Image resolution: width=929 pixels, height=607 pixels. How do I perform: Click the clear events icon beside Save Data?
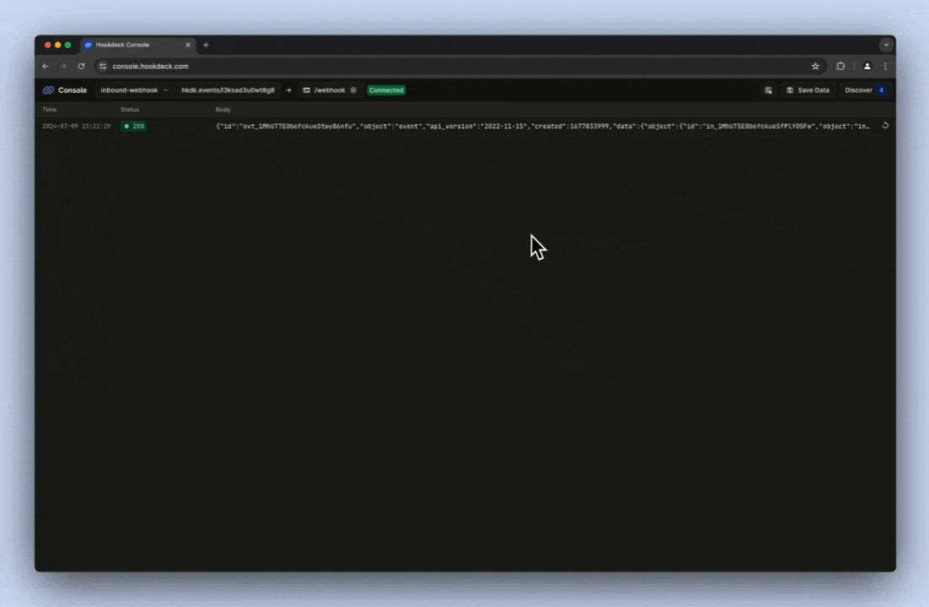click(x=768, y=90)
